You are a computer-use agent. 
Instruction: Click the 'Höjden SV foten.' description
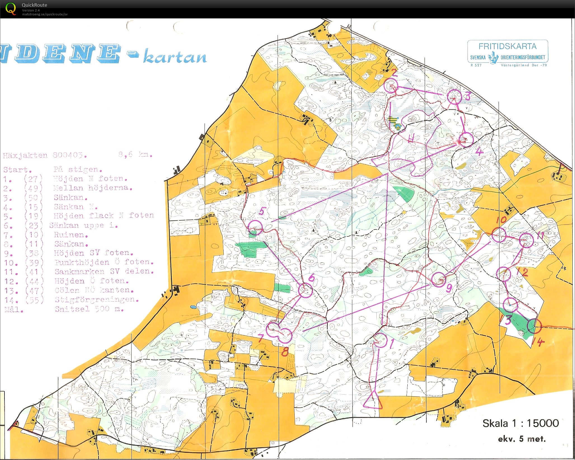93,253
